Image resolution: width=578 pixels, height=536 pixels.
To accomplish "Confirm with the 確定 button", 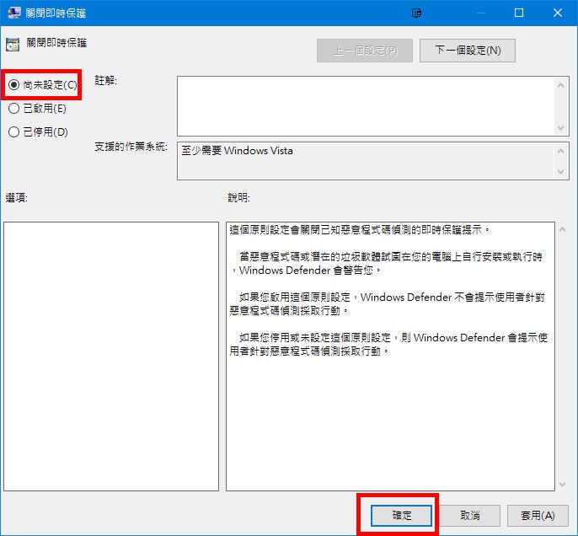I will pos(401,516).
